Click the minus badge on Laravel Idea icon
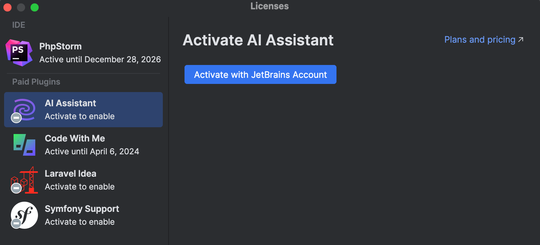Image resolution: width=540 pixels, height=245 pixels. [x=16, y=188]
